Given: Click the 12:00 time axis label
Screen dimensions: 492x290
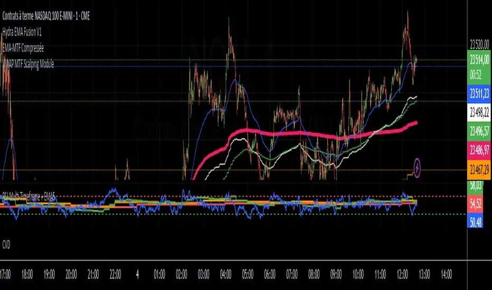Looking at the screenshot, I should pyautogui.click(x=402, y=275).
